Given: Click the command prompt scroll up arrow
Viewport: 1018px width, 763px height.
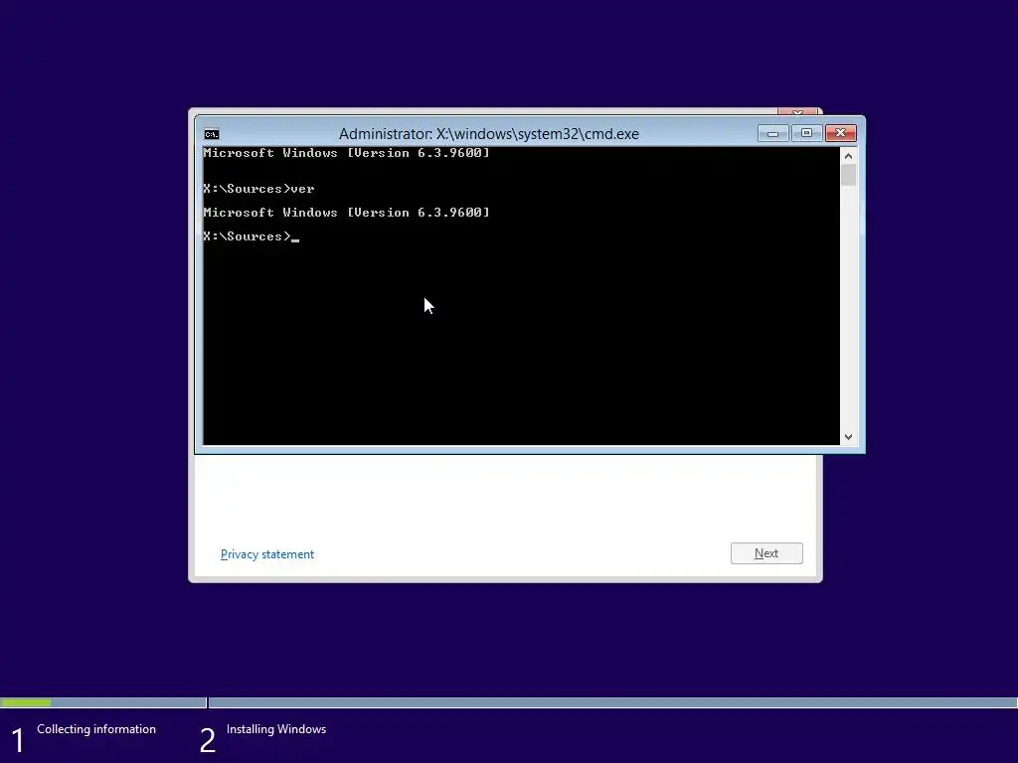Looking at the screenshot, I should pos(848,156).
